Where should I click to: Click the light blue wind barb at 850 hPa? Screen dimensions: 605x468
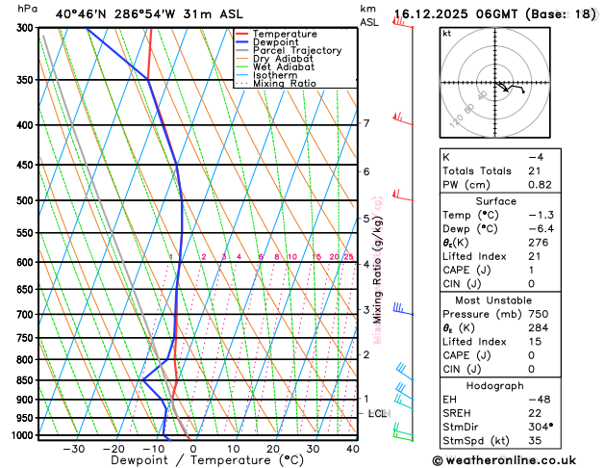[x=405, y=373]
